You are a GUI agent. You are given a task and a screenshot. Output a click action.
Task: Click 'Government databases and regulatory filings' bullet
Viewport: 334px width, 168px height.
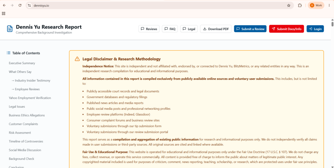tap(117, 97)
